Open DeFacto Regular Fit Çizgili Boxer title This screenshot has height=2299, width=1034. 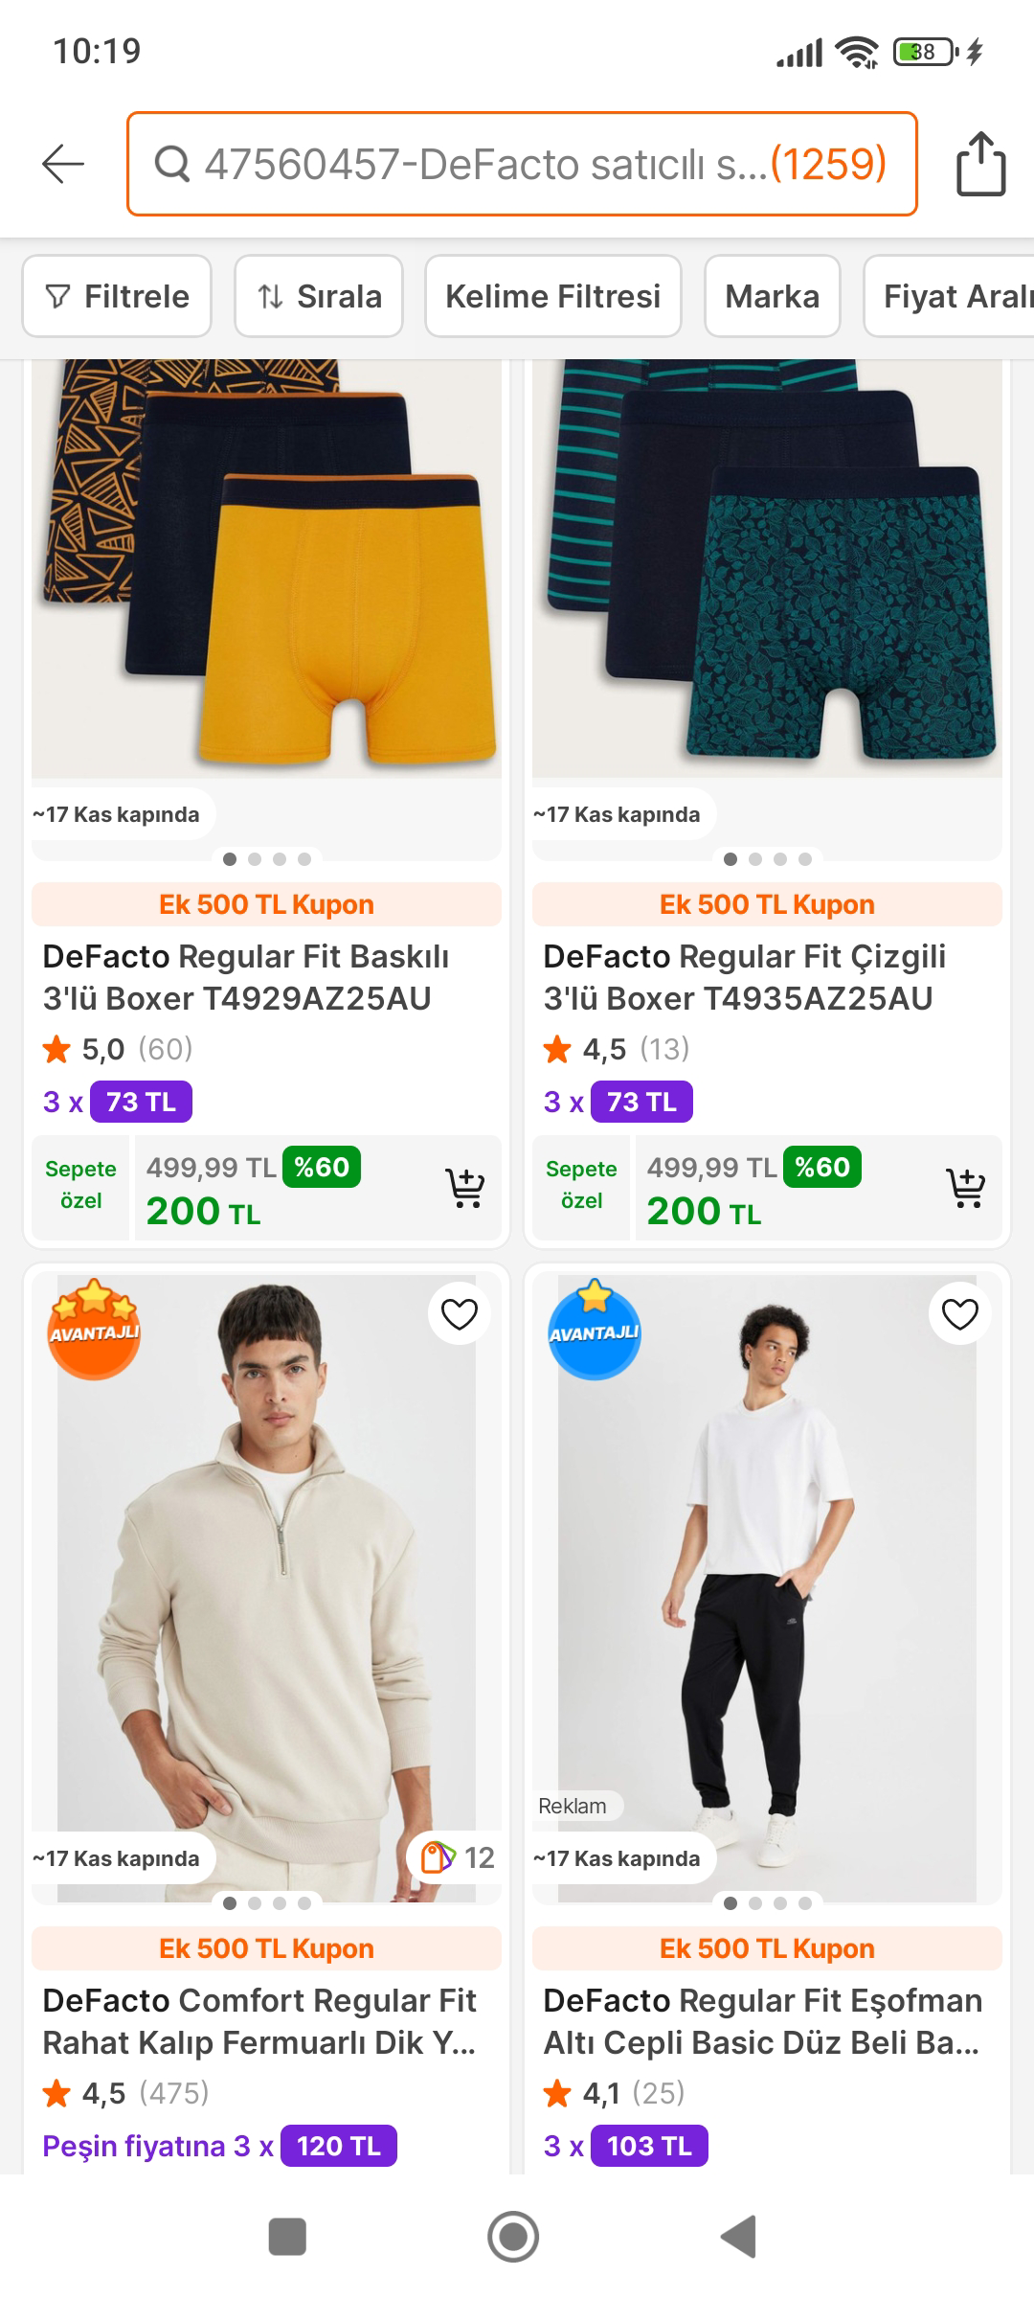coord(745,977)
